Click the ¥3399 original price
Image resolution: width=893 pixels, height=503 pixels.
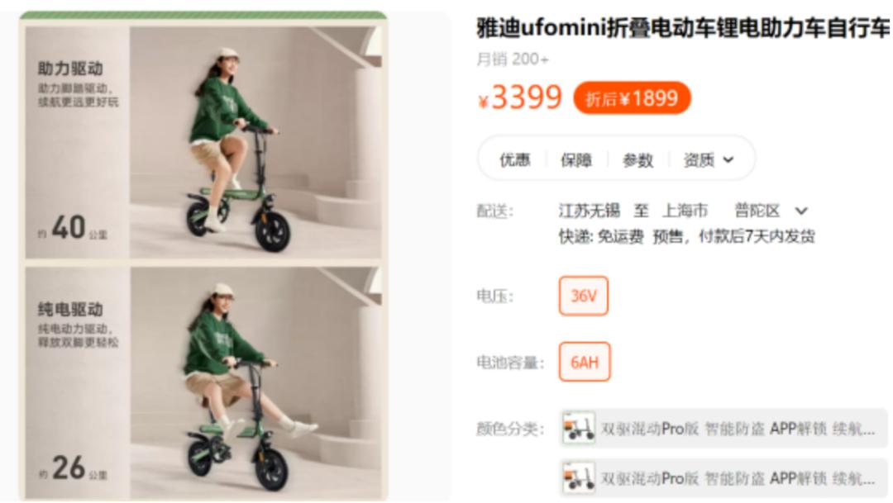click(520, 97)
